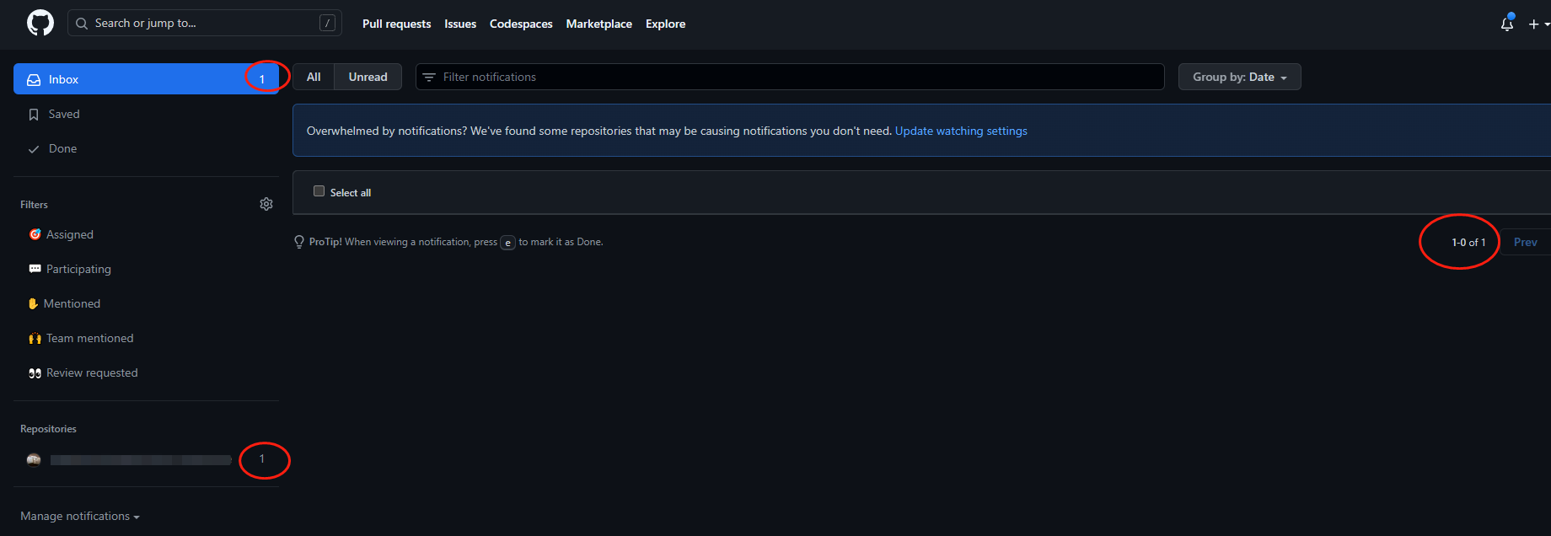Expand the Manage notifications menu
Image resolution: width=1551 pixels, height=536 pixels.
80,516
